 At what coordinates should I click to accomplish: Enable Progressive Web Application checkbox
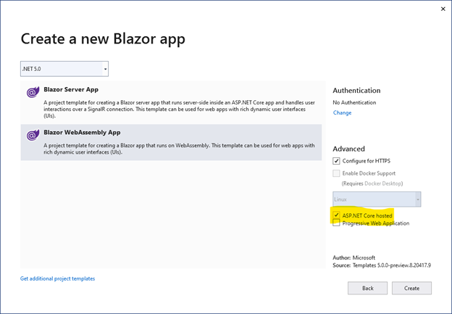[336, 223]
